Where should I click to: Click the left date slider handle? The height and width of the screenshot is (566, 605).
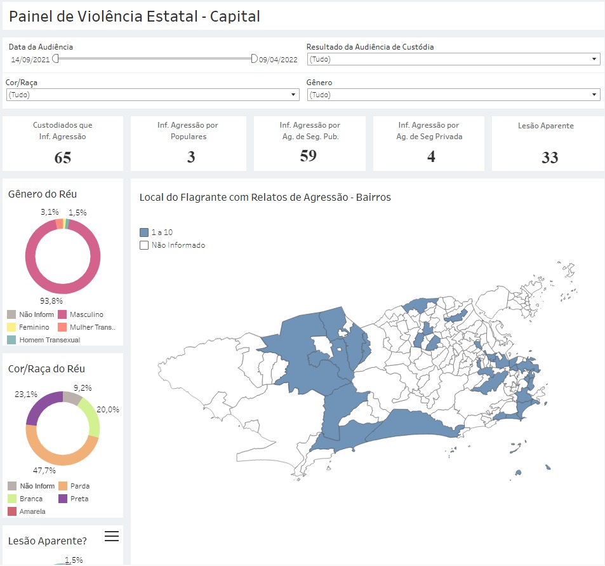click(x=56, y=58)
